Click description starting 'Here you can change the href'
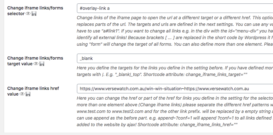This screenshot has width=273, height=135. coord(175,111)
